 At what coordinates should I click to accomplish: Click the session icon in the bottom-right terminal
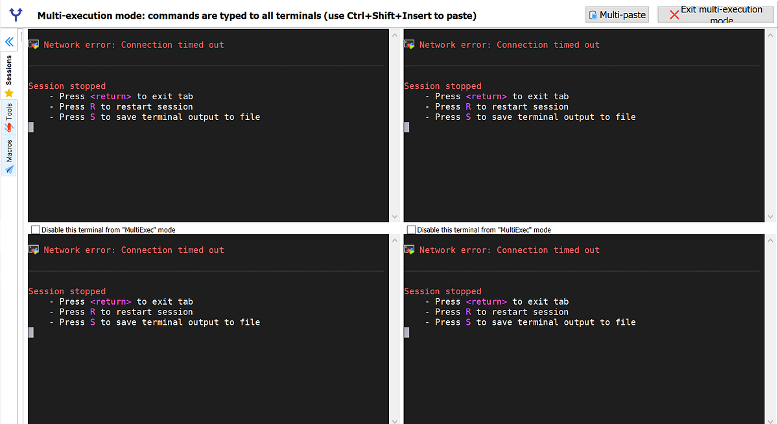point(409,250)
